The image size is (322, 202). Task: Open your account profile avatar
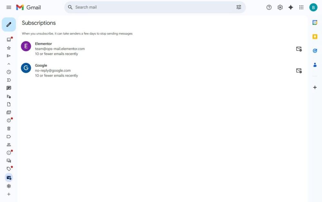click(313, 7)
